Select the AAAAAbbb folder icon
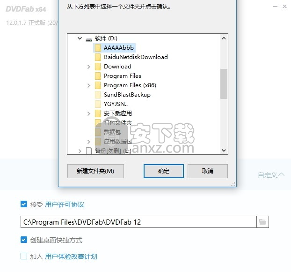This screenshot has width=291, height=272. pos(98,48)
